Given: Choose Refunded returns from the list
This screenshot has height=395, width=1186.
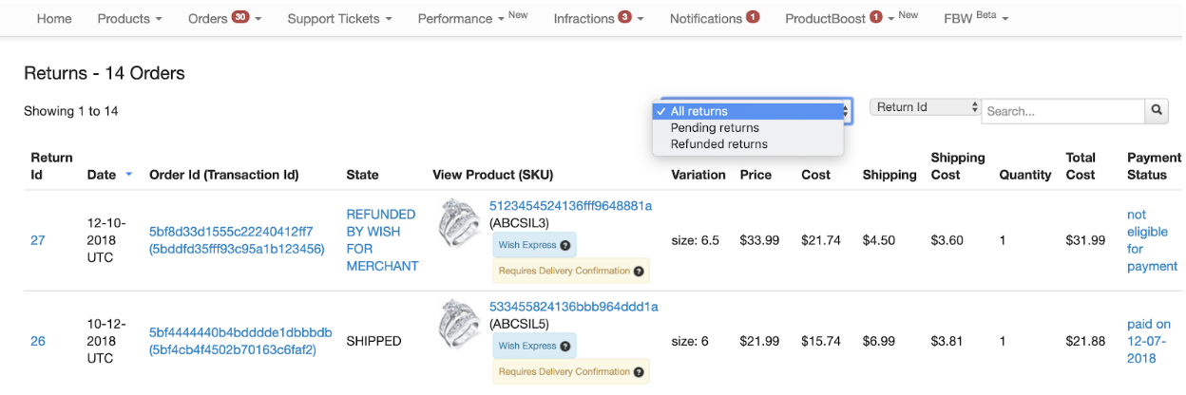Looking at the screenshot, I should click(x=718, y=144).
